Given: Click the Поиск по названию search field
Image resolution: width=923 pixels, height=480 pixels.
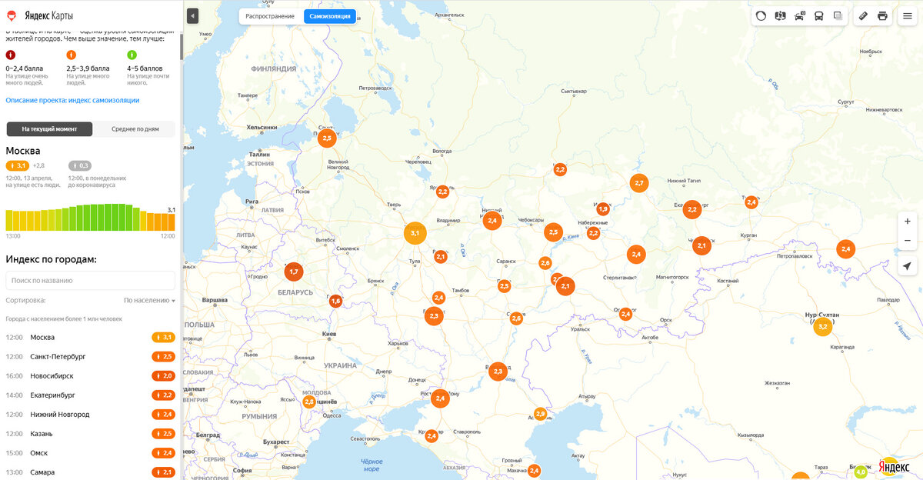Looking at the screenshot, I should coord(90,280).
